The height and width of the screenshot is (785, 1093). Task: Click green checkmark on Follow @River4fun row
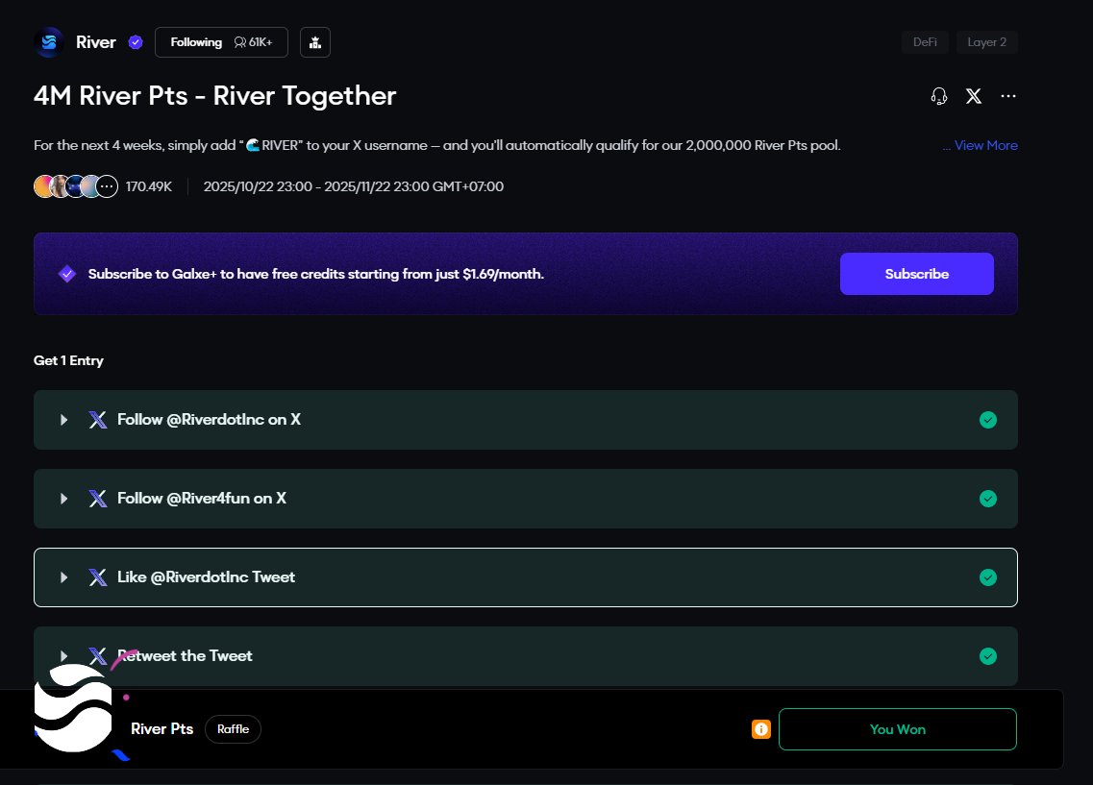click(x=988, y=498)
